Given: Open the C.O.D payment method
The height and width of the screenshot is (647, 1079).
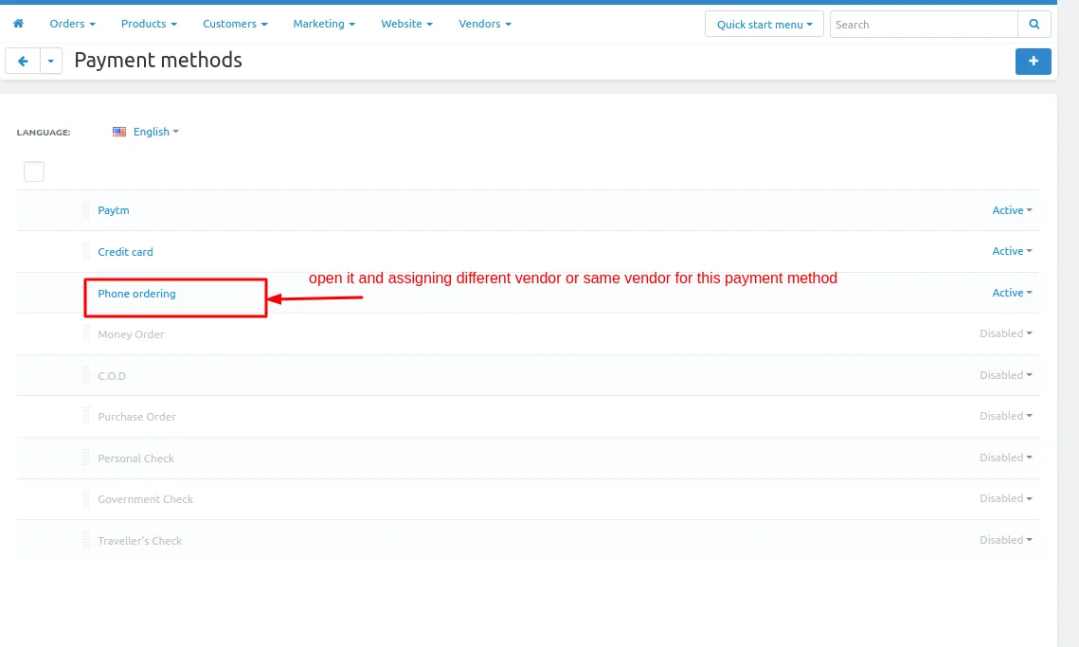Looking at the screenshot, I should pos(112,376).
